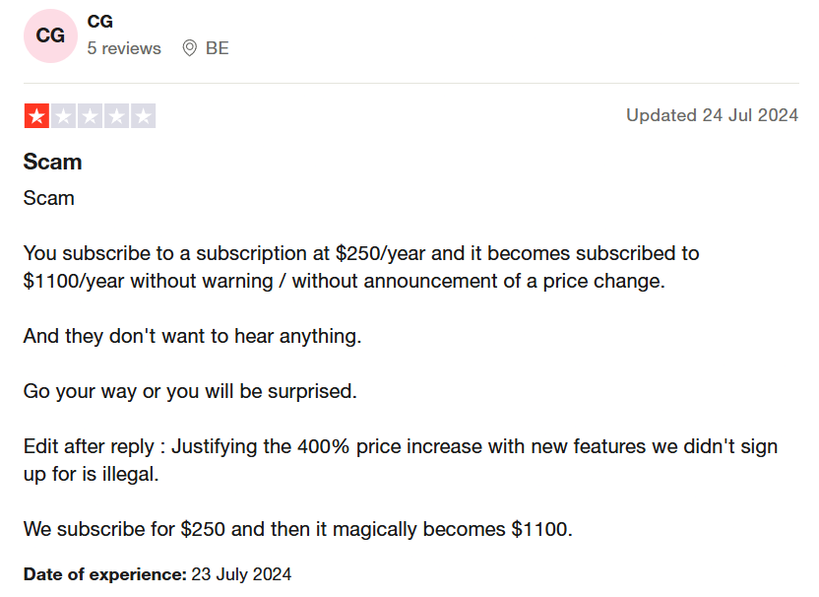Image resolution: width=819 pixels, height=597 pixels.
Task: Click the reviewer name CG
Action: click(99, 21)
